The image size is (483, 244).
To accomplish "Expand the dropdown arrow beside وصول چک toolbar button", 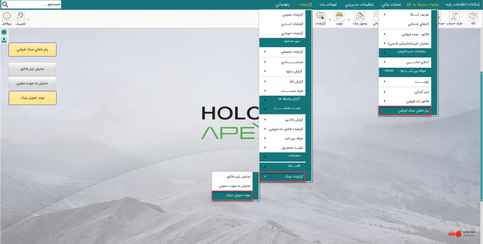I will click(x=349, y=20).
